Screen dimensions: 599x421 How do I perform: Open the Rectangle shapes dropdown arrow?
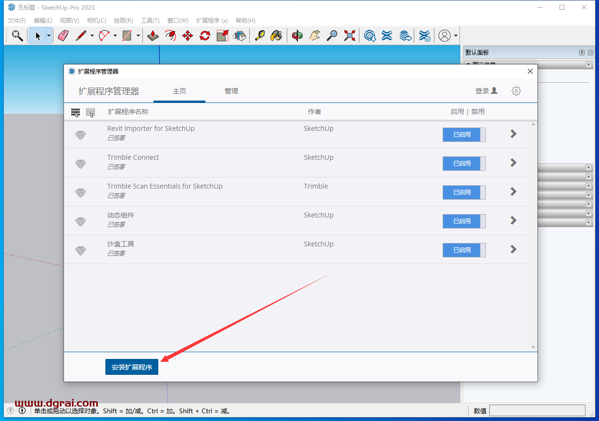(138, 36)
